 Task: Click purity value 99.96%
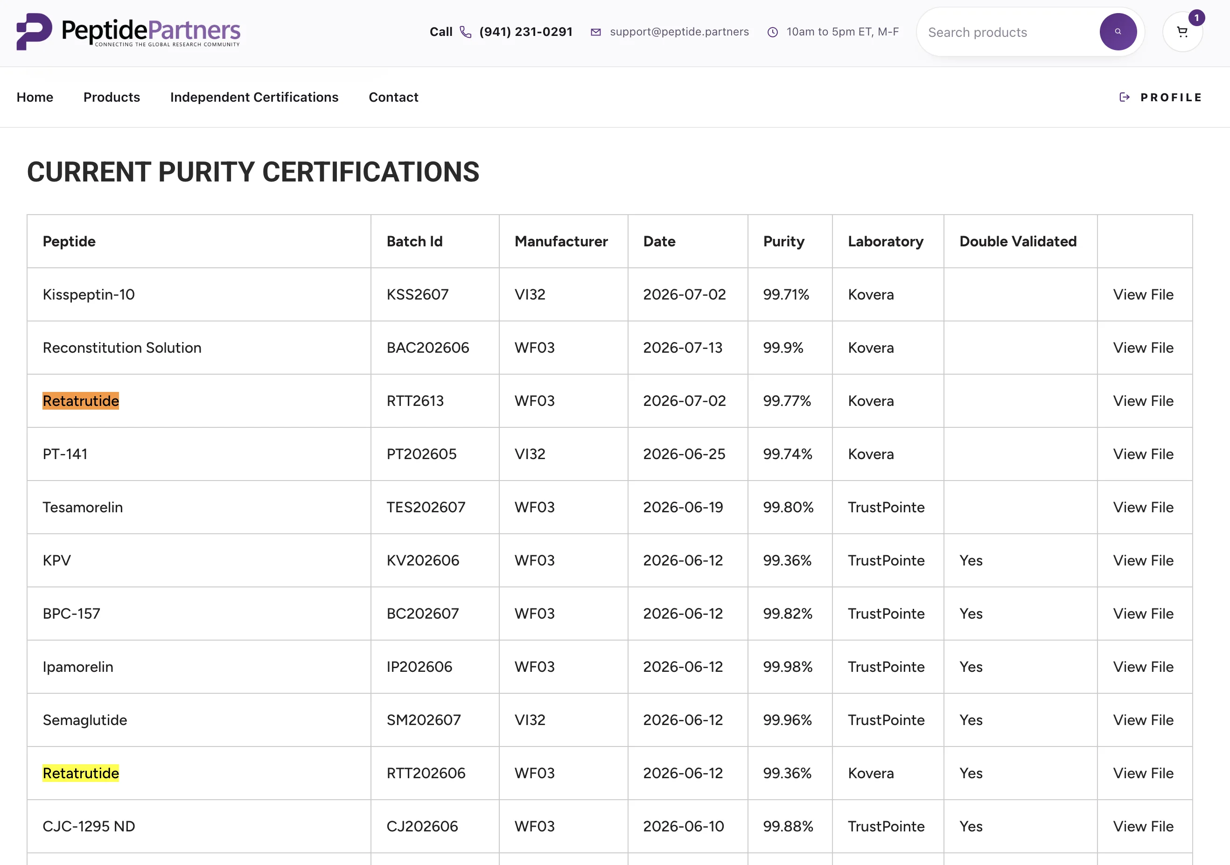pyautogui.click(x=787, y=719)
